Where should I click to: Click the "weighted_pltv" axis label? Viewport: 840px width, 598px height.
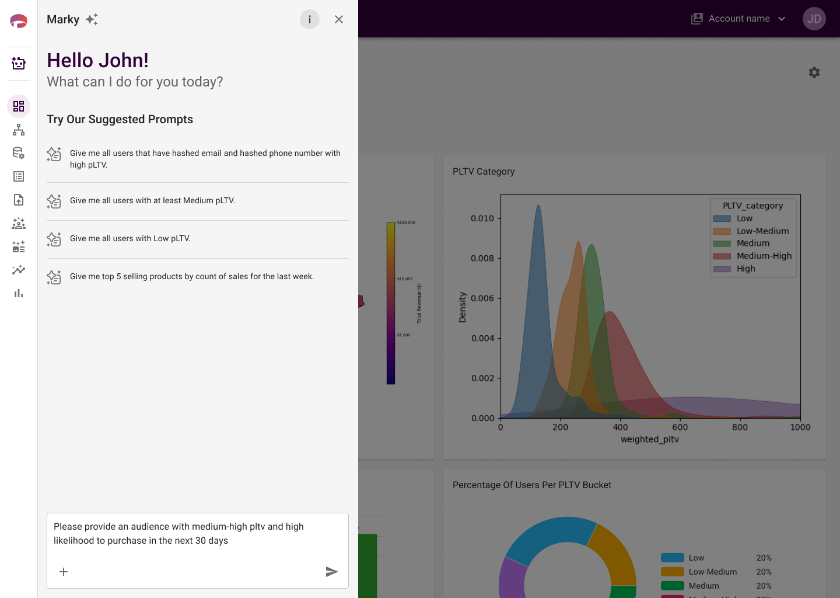[x=650, y=439]
